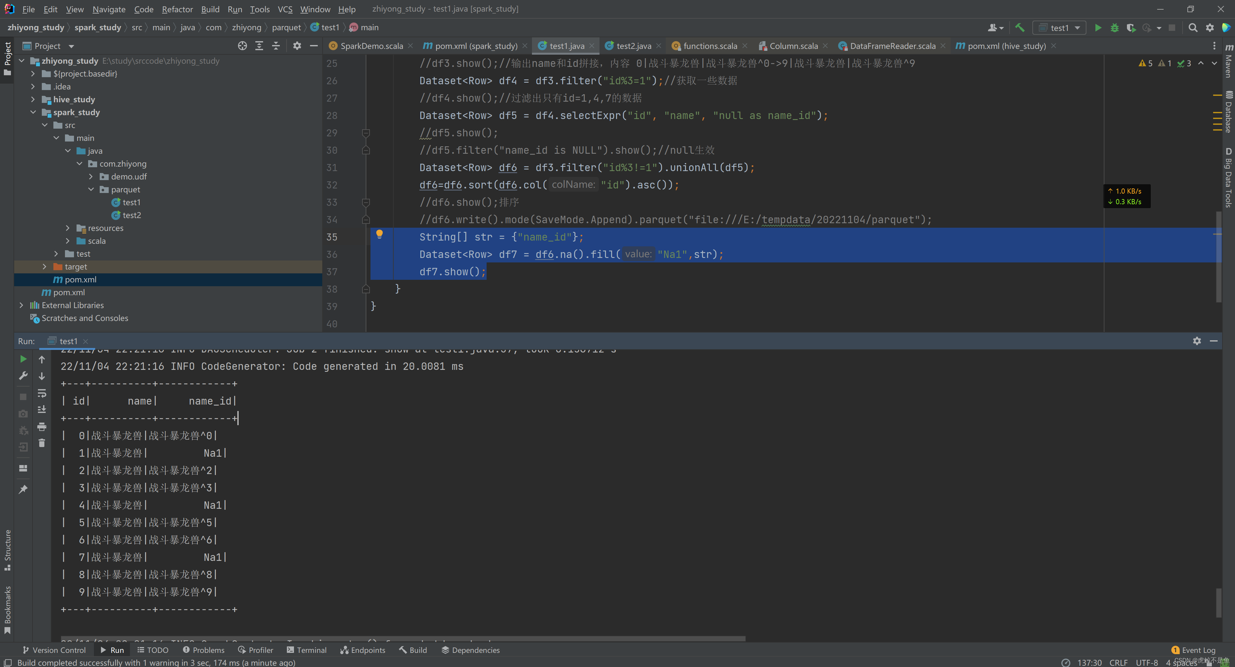Open Run panel settings gear
Viewport: 1235px width, 667px height.
coord(1197,341)
